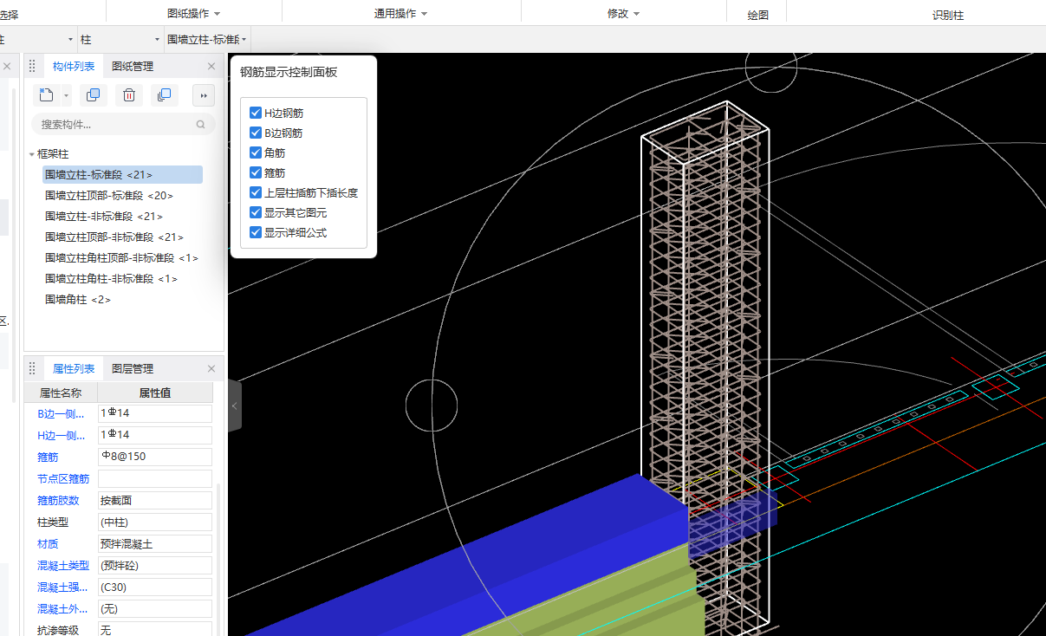This screenshot has width=1046, height=636.
Task: Click the 节点区箍筋 property name
Action: [63, 478]
